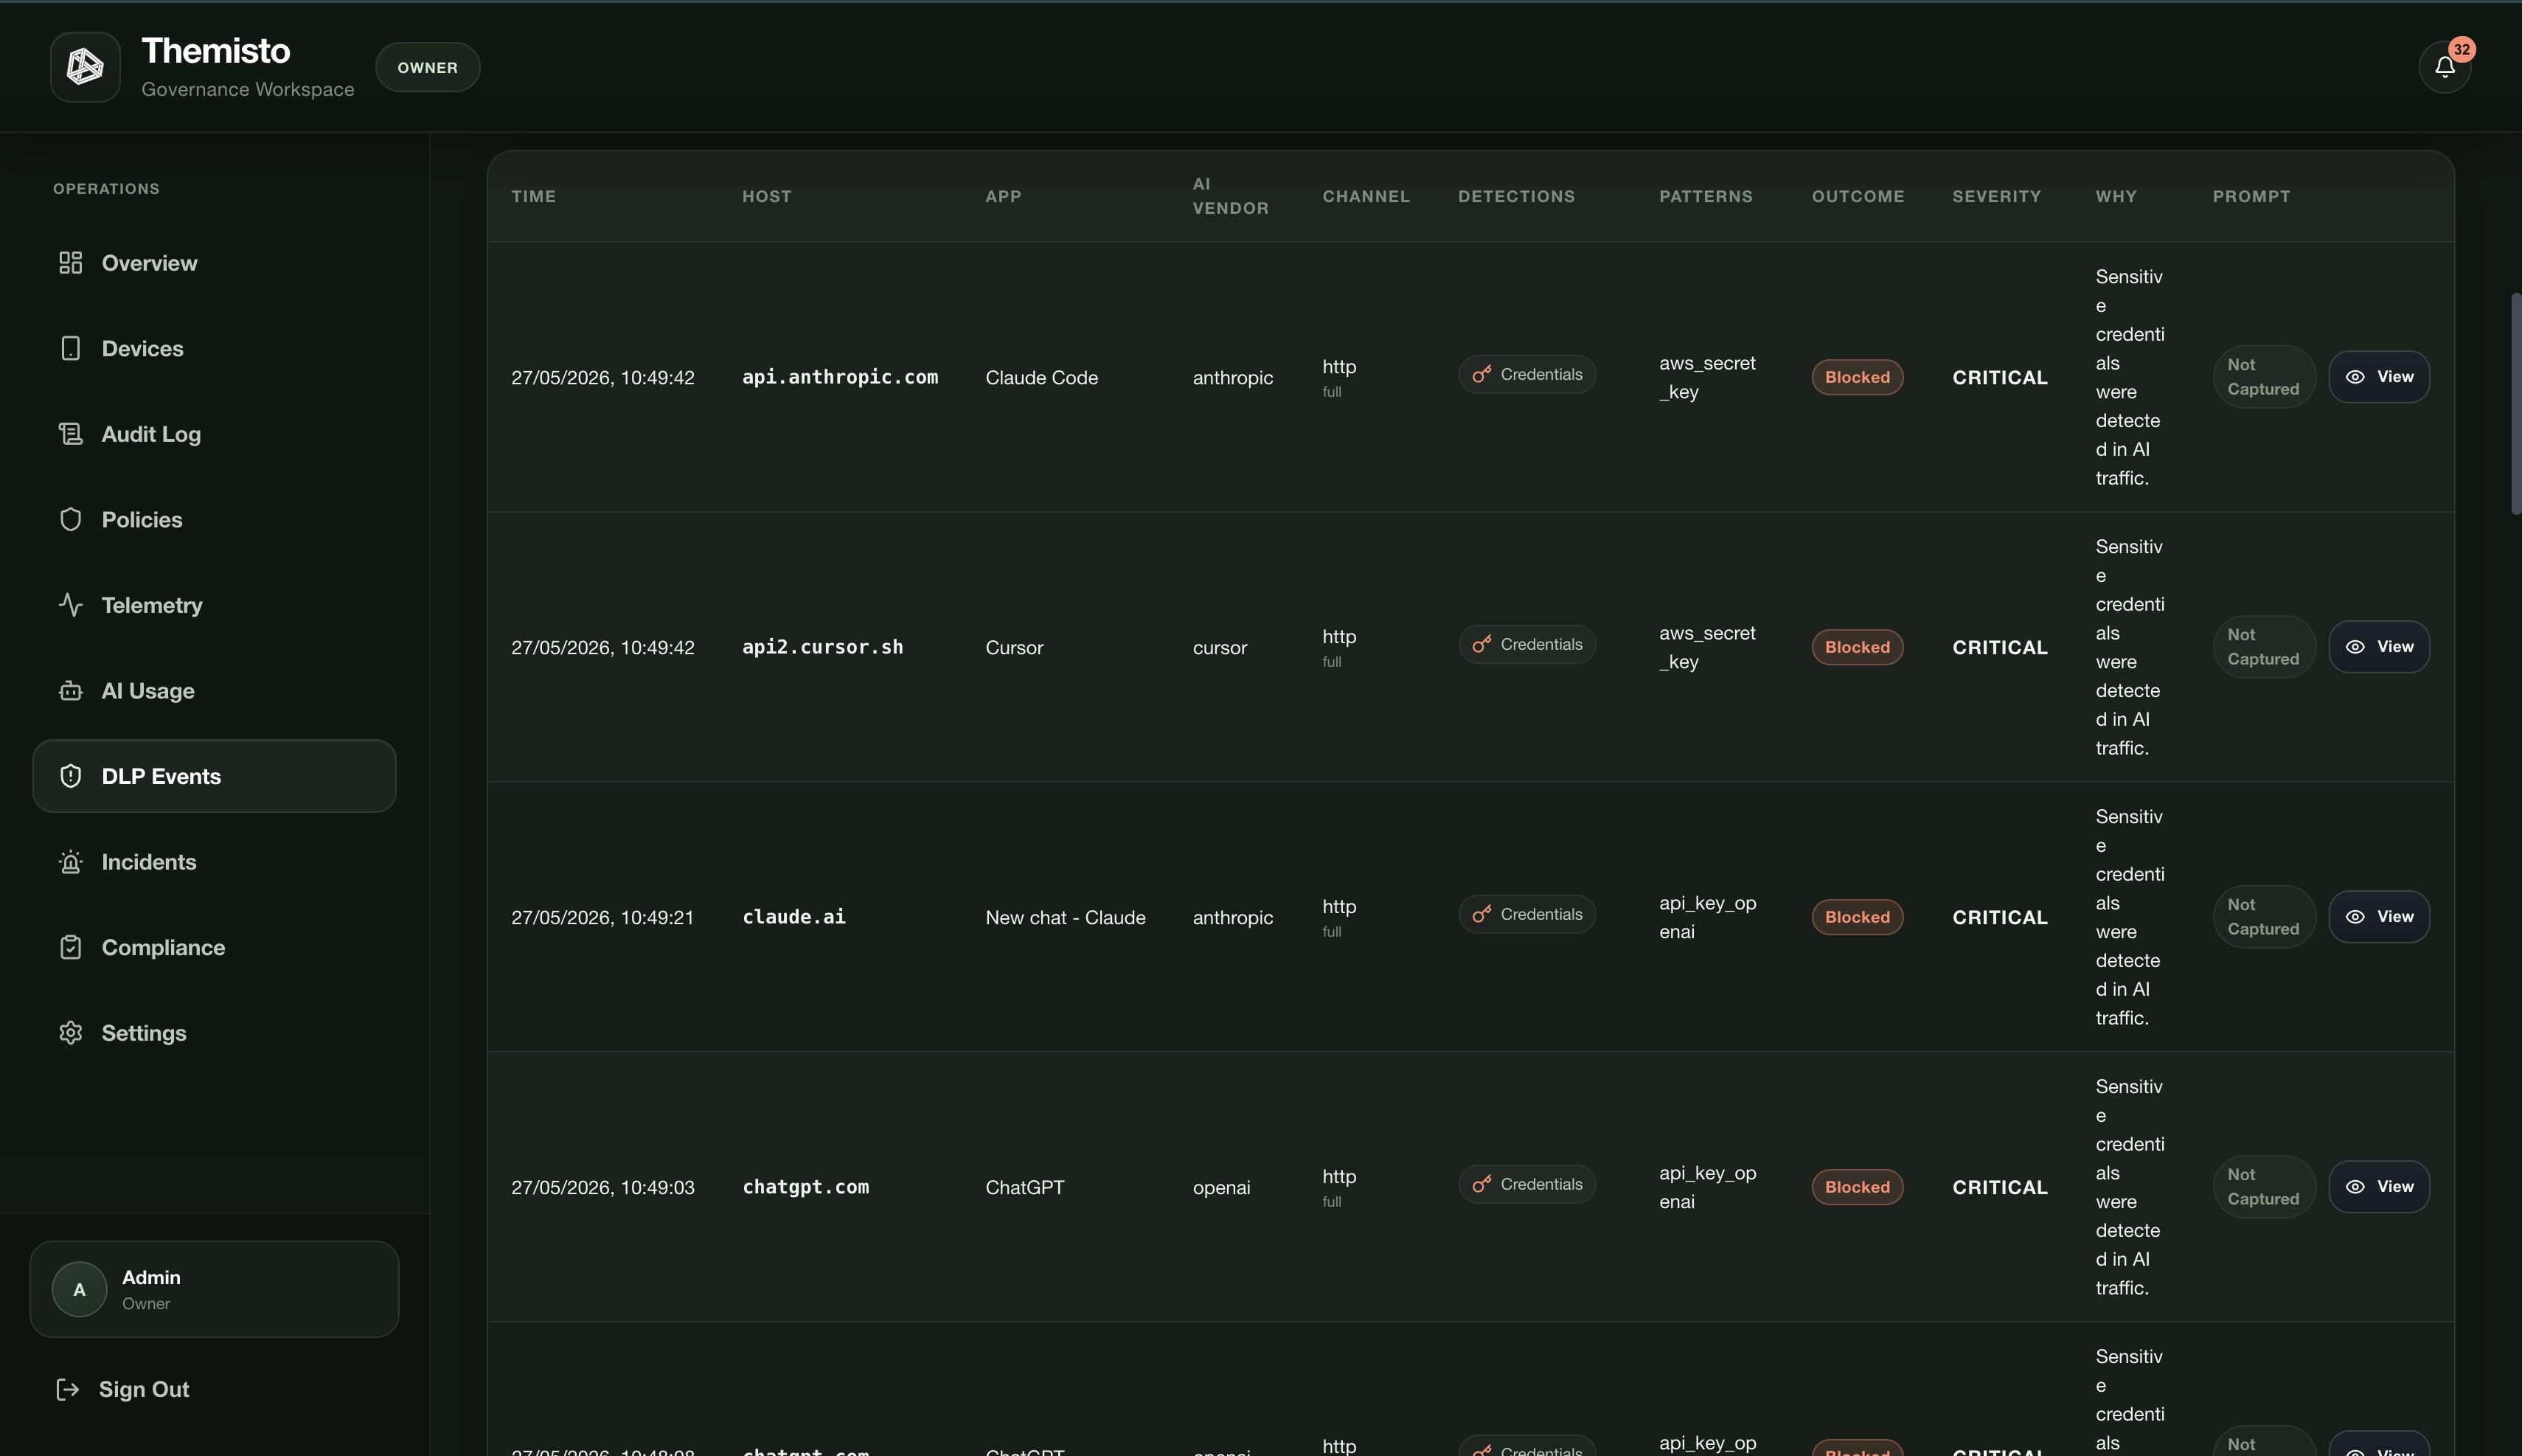Click host api2.cursor.sh cell
This screenshot has height=1456, width=2522.
pos(823,647)
